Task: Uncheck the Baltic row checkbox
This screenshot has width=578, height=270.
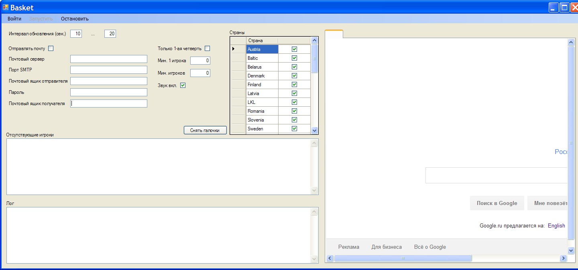Action: pyautogui.click(x=294, y=58)
